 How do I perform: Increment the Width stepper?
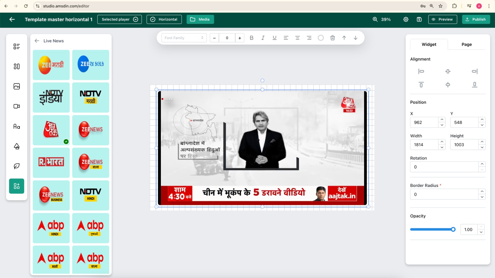pos(442,142)
